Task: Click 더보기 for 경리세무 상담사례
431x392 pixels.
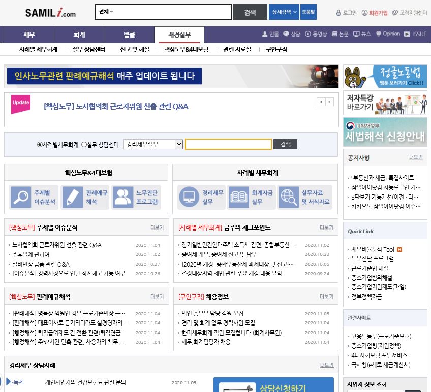Action: coord(327,365)
